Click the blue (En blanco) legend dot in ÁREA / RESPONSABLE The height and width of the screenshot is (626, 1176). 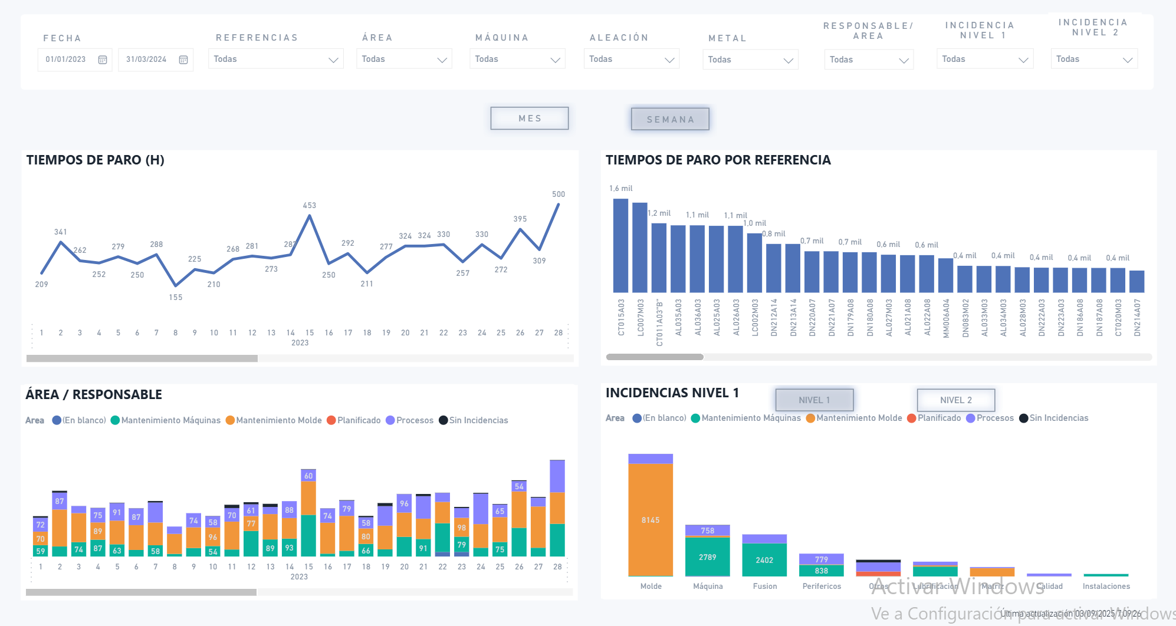click(x=55, y=420)
